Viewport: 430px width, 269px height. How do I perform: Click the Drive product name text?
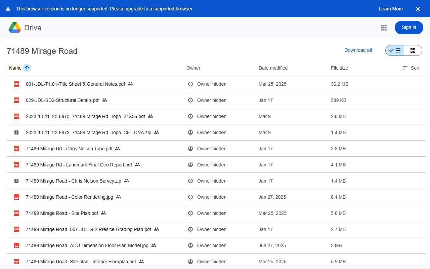[x=33, y=28]
